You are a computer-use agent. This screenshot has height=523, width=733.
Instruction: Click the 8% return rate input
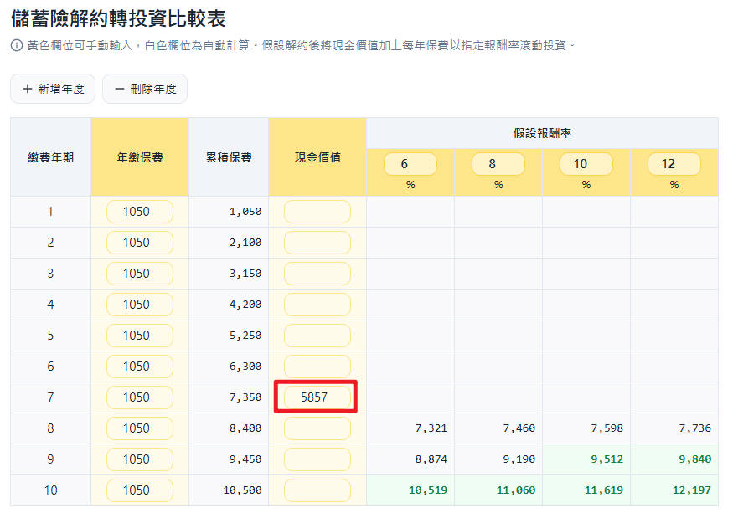click(498, 164)
